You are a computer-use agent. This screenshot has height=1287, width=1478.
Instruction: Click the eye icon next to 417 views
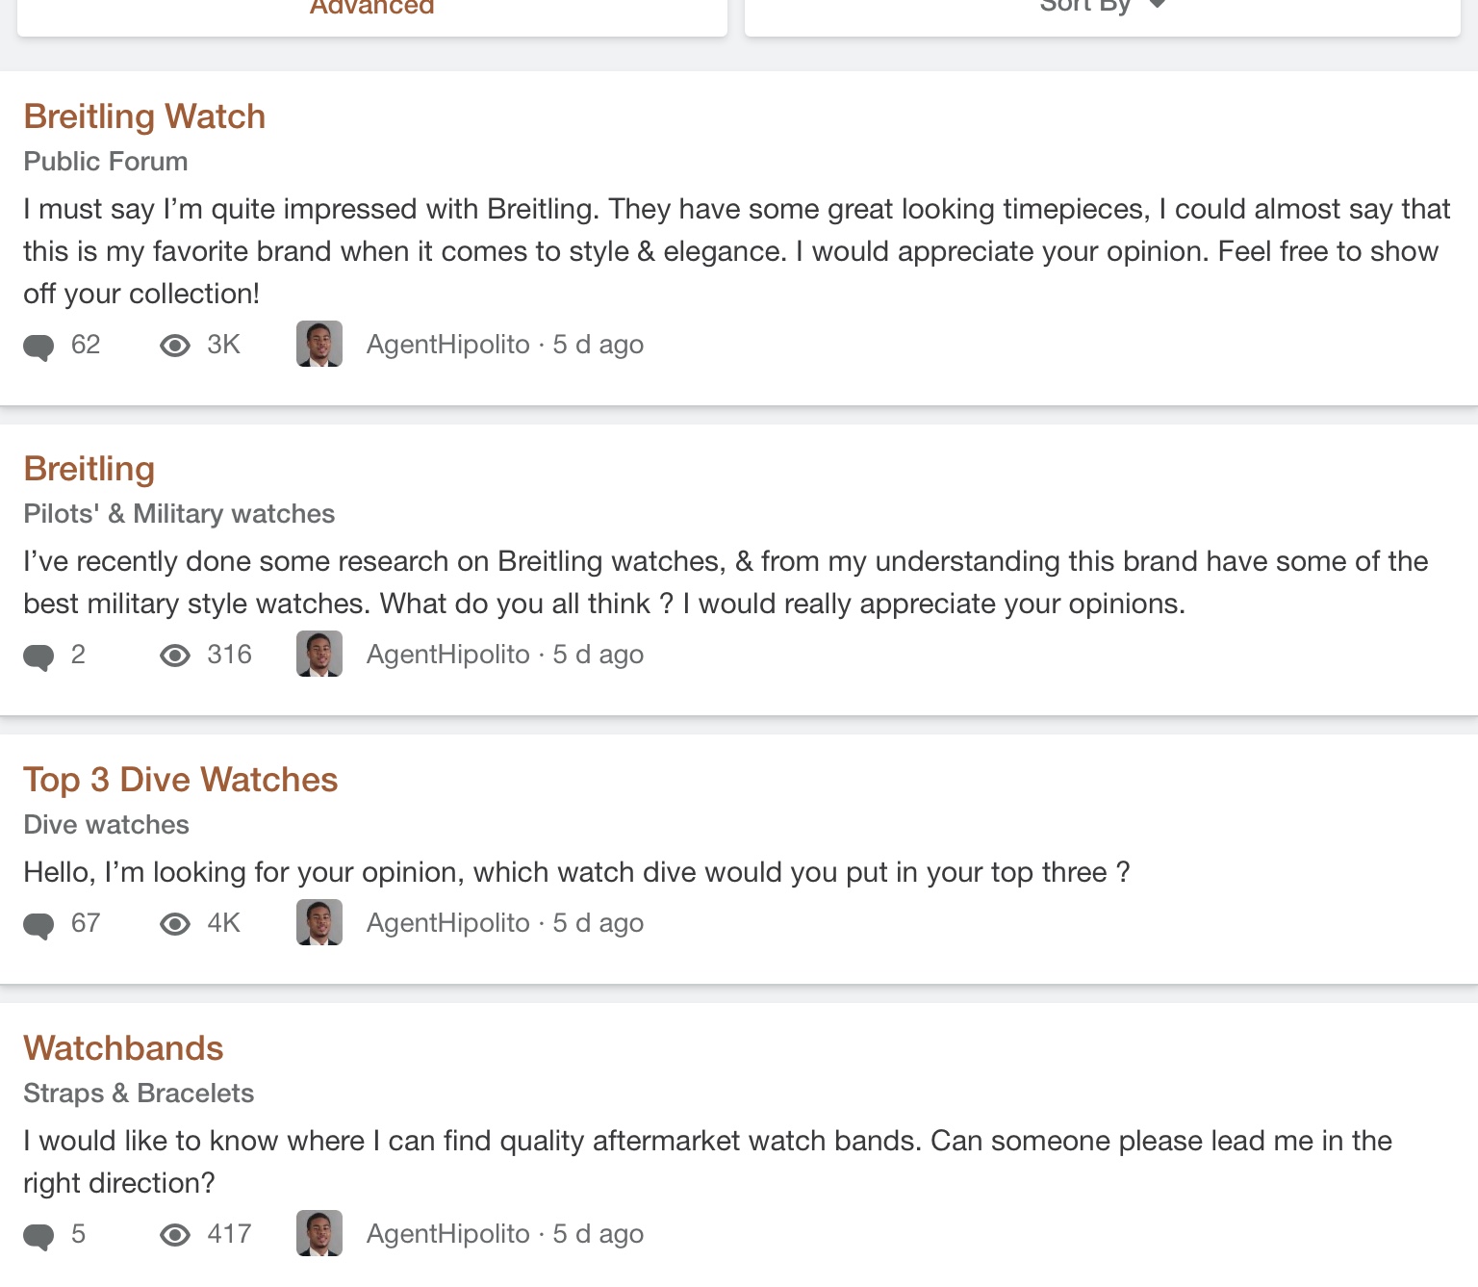[174, 1235]
